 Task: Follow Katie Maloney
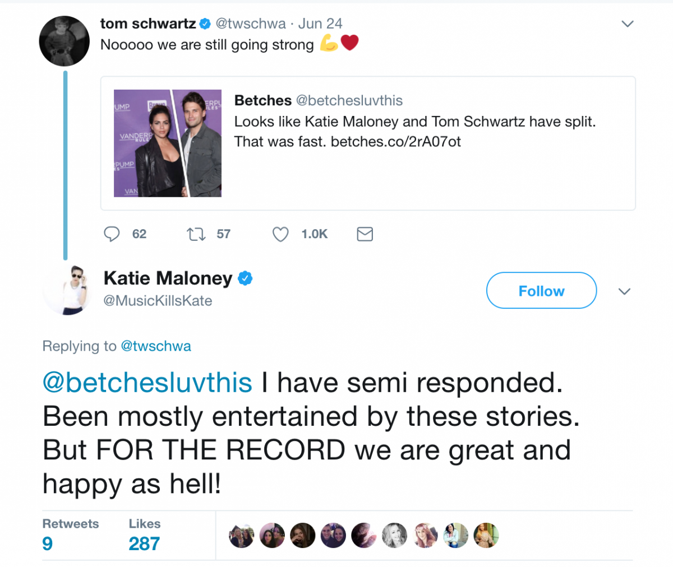(541, 290)
